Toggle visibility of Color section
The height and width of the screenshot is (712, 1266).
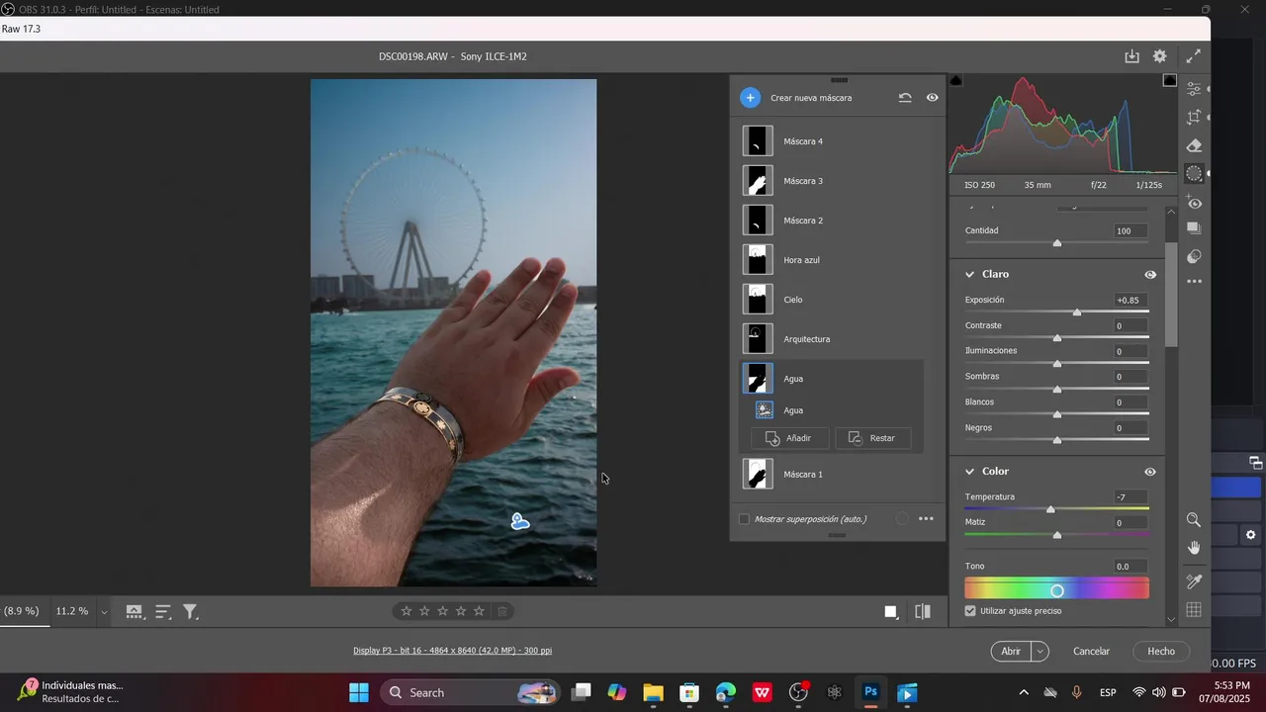1150,472
